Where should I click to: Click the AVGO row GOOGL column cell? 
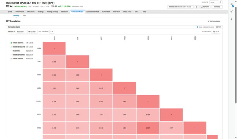click(148, 115)
